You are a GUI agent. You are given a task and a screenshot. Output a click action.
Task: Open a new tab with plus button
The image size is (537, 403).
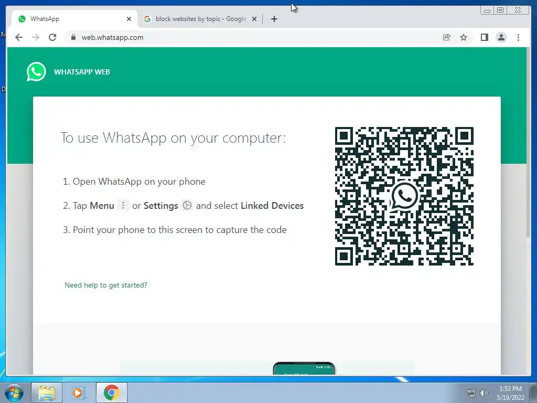click(x=274, y=19)
